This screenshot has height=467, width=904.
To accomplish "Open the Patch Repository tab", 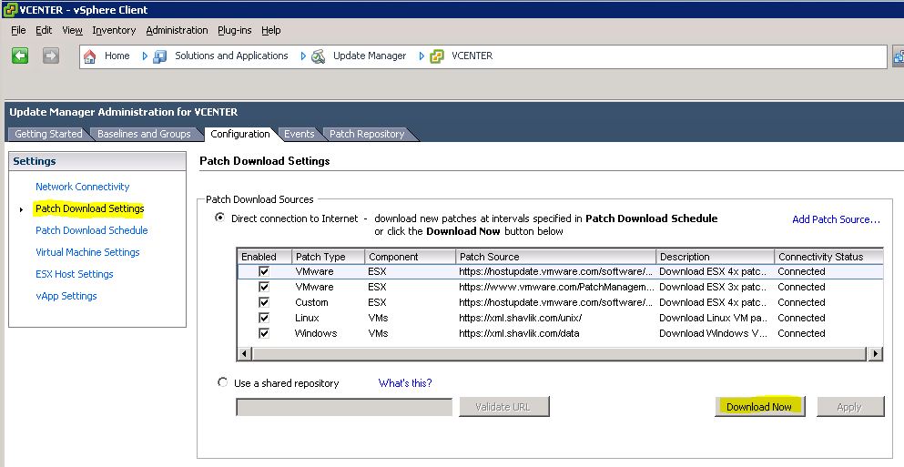I will [367, 134].
